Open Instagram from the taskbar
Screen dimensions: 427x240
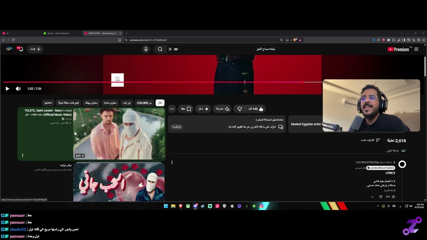[x=262, y=206]
